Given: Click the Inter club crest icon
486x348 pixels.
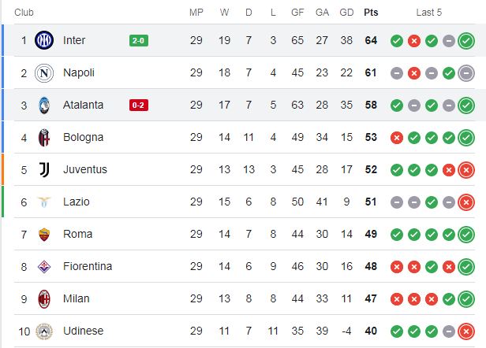Looking at the screenshot, I should click(x=44, y=40).
